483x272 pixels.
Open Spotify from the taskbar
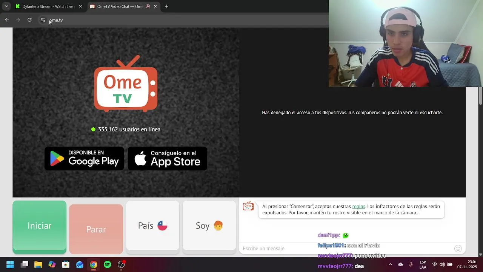coord(108,265)
